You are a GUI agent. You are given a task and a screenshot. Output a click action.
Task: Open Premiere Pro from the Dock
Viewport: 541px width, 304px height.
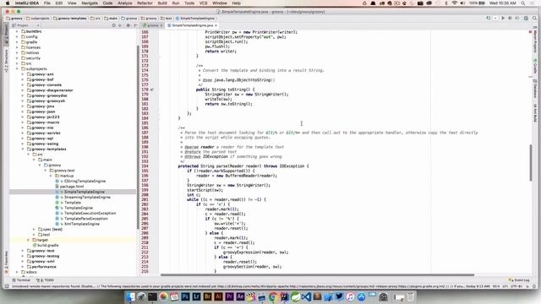[x=229, y=296]
